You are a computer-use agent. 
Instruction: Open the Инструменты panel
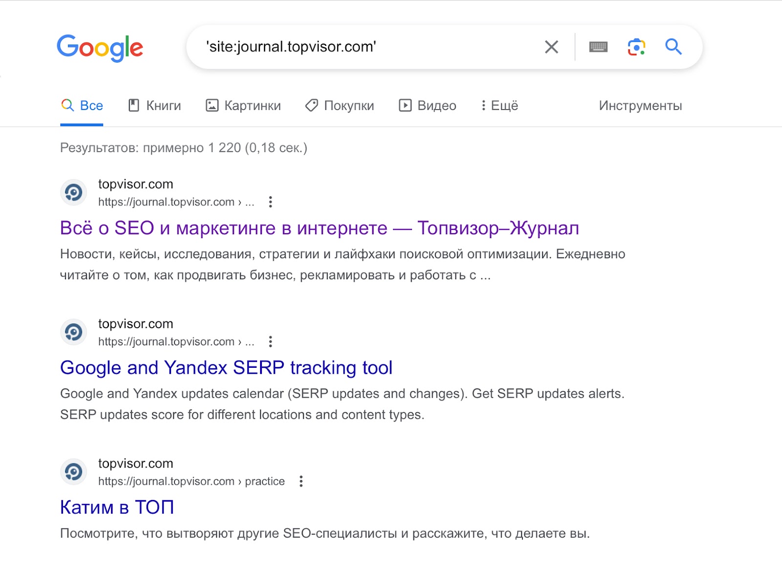(x=640, y=105)
